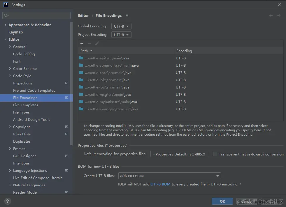Open the File Types settings page
The width and height of the screenshot is (286, 207).
click(x=21, y=112)
